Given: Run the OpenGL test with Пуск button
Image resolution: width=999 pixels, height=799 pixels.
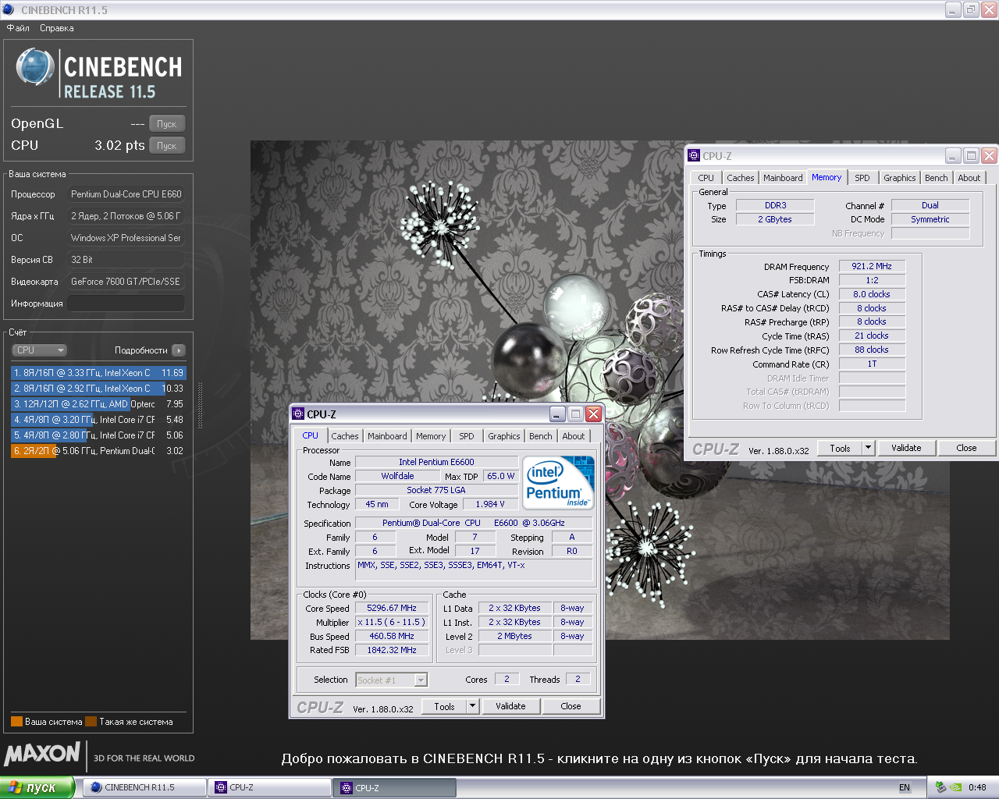Looking at the screenshot, I should click(x=167, y=124).
